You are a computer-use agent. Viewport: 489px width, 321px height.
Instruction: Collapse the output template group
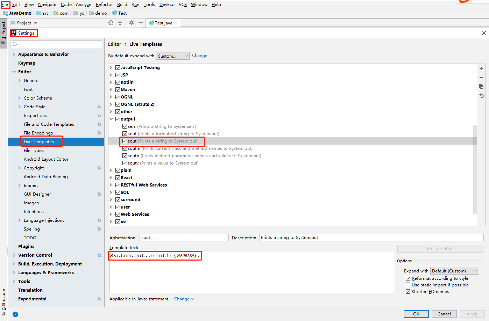(x=111, y=119)
